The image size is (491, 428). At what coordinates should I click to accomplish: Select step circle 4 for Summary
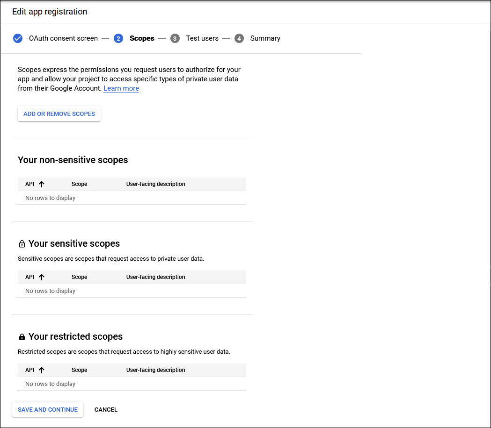coord(239,38)
